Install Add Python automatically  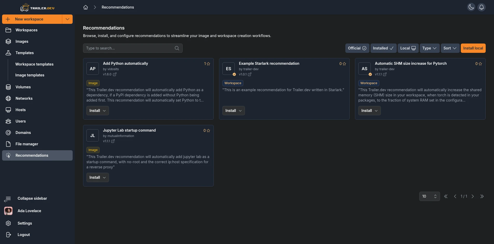coord(98,111)
